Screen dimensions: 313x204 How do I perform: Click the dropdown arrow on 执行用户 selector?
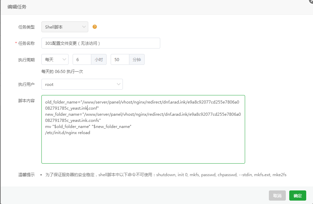[118, 84]
